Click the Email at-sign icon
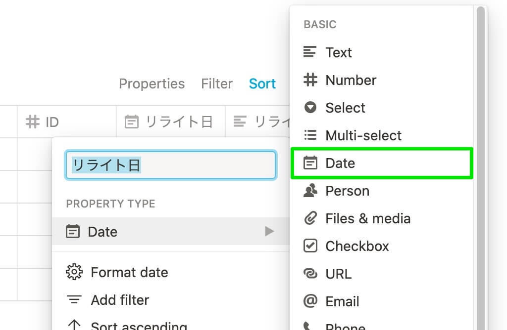Image resolution: width=507 pixels, height=330 pixels. click(x=310, y=301)
